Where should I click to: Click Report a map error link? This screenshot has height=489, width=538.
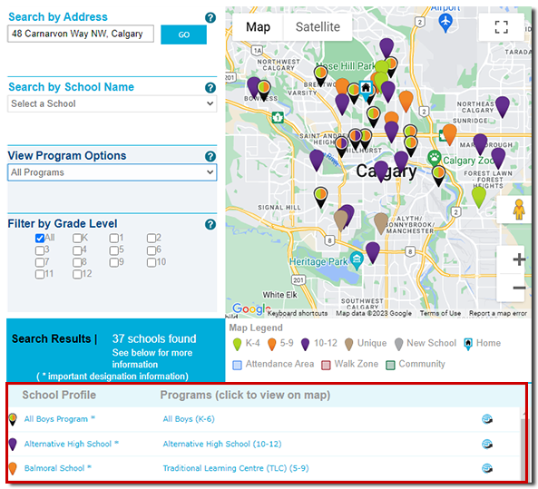498,313
